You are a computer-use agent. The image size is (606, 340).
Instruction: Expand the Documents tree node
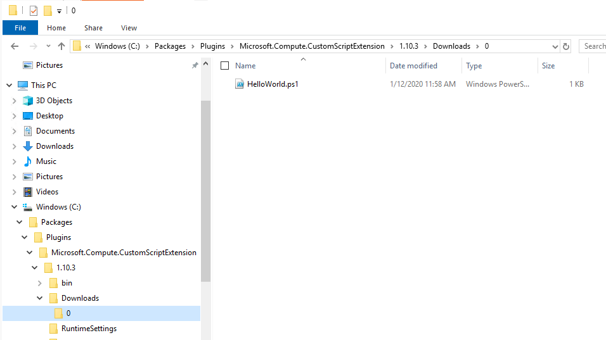coord(15,131)
